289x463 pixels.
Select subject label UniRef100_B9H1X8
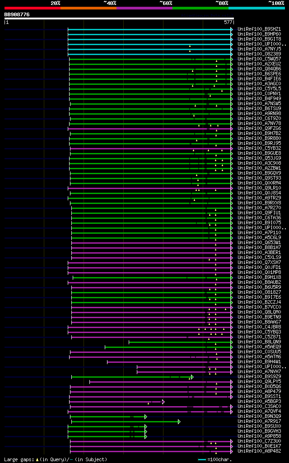click(x=259, y=277)
